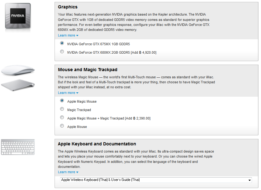Expand Learn more under Apple Keyboard section
261x190 pixels.
coord(68,172)
